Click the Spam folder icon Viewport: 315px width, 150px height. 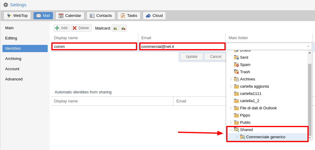coord(236,65)
